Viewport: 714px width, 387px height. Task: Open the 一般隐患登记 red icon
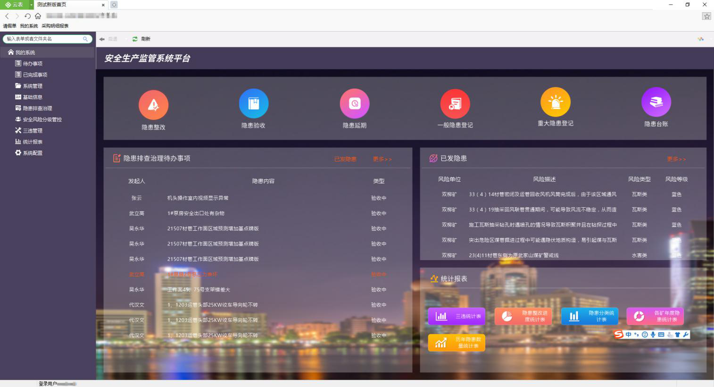coord(455,103)
